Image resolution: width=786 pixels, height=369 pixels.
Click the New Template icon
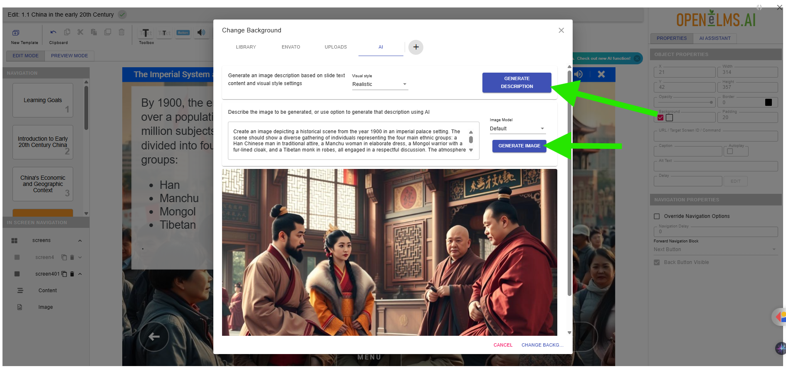pos(16,33)
